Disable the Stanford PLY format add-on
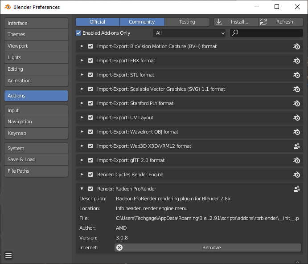Image resolution: width=308 pixels, height=264 pixels. click(90, 103)
